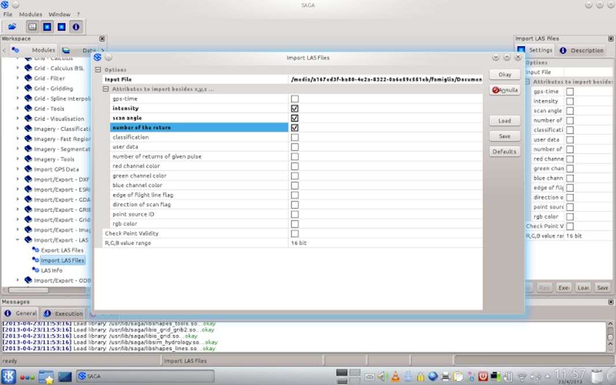
Task: Tick the classification checkbox in dialog
Action: click(x=294, y=137)
